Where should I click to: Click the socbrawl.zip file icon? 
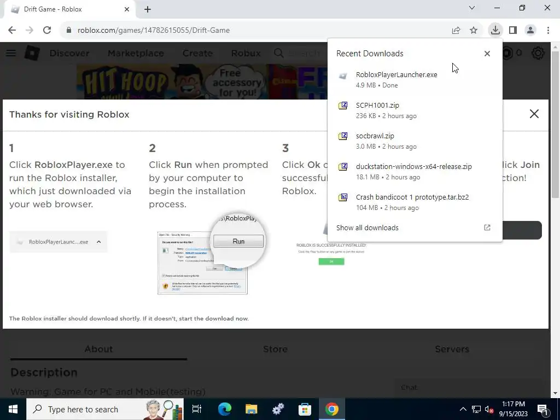(343, 136)
